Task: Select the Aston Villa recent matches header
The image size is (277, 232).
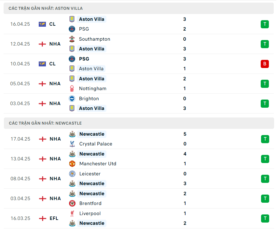Action: coord(46,8)
